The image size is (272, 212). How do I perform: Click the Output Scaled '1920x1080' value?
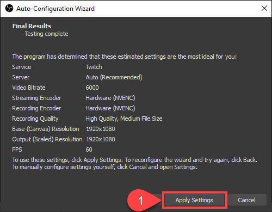tap(101, 139)
